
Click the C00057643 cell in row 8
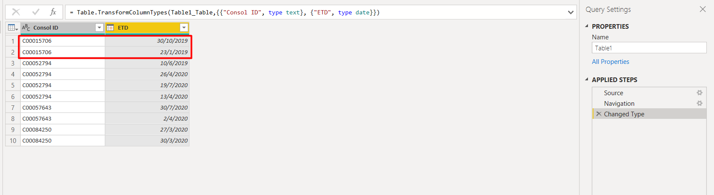(x=63, y=118)
